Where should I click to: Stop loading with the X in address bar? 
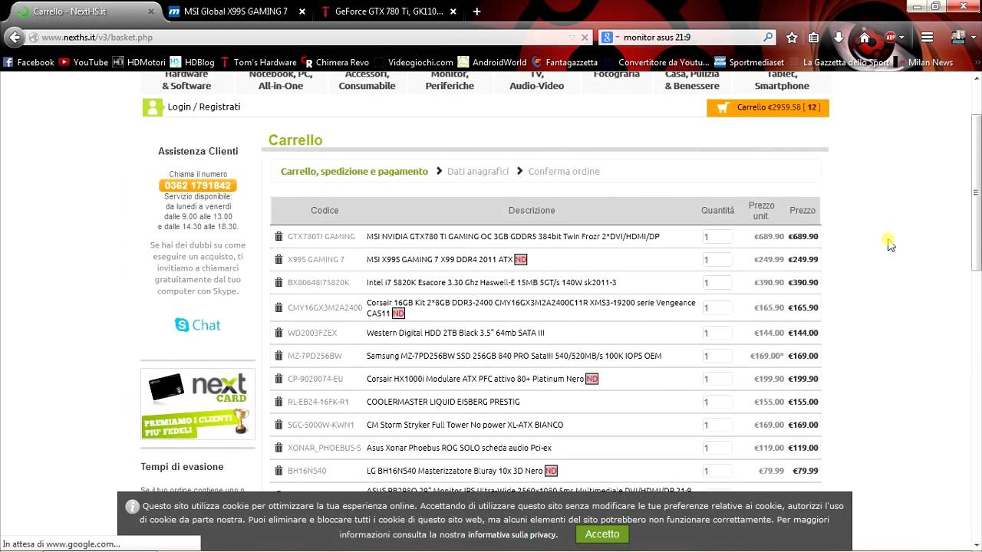(x=585, y=37)
